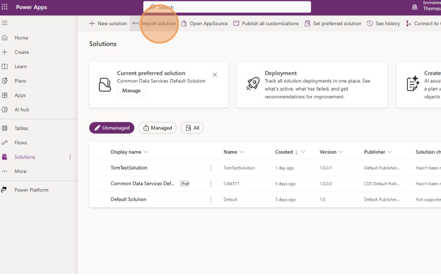Open the Tables page from navigation
Screen dimensions: 441x276
[x=22, y=128]
